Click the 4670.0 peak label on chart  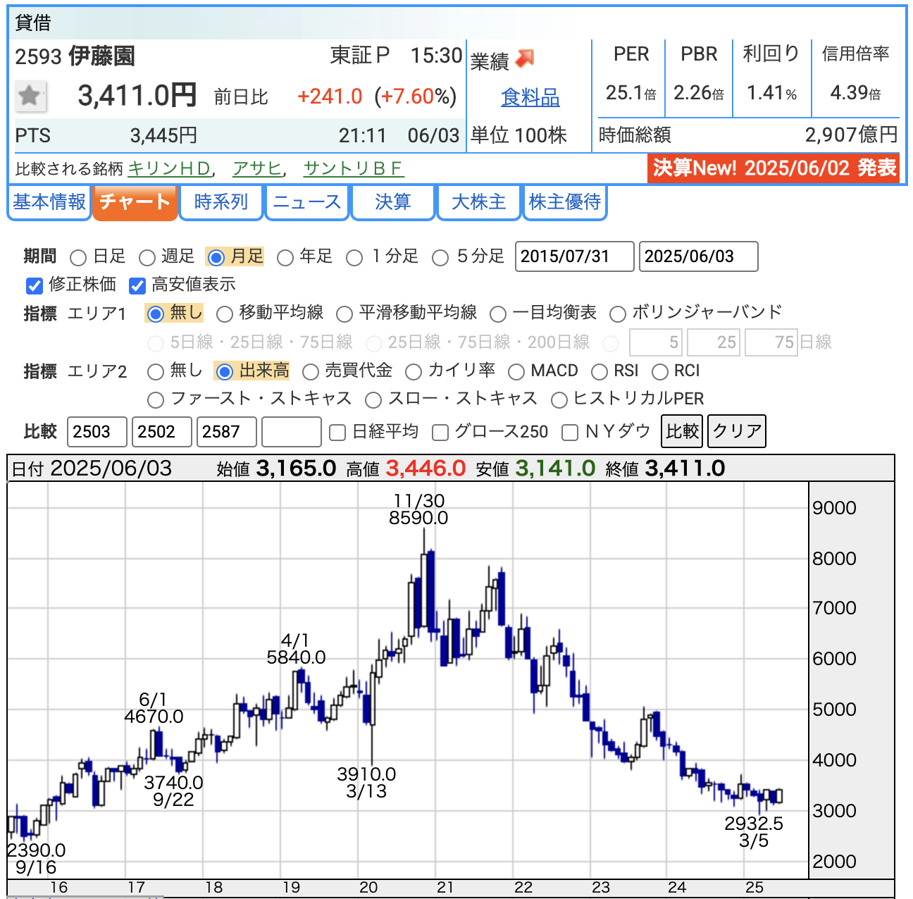click(x=154, y=717)
